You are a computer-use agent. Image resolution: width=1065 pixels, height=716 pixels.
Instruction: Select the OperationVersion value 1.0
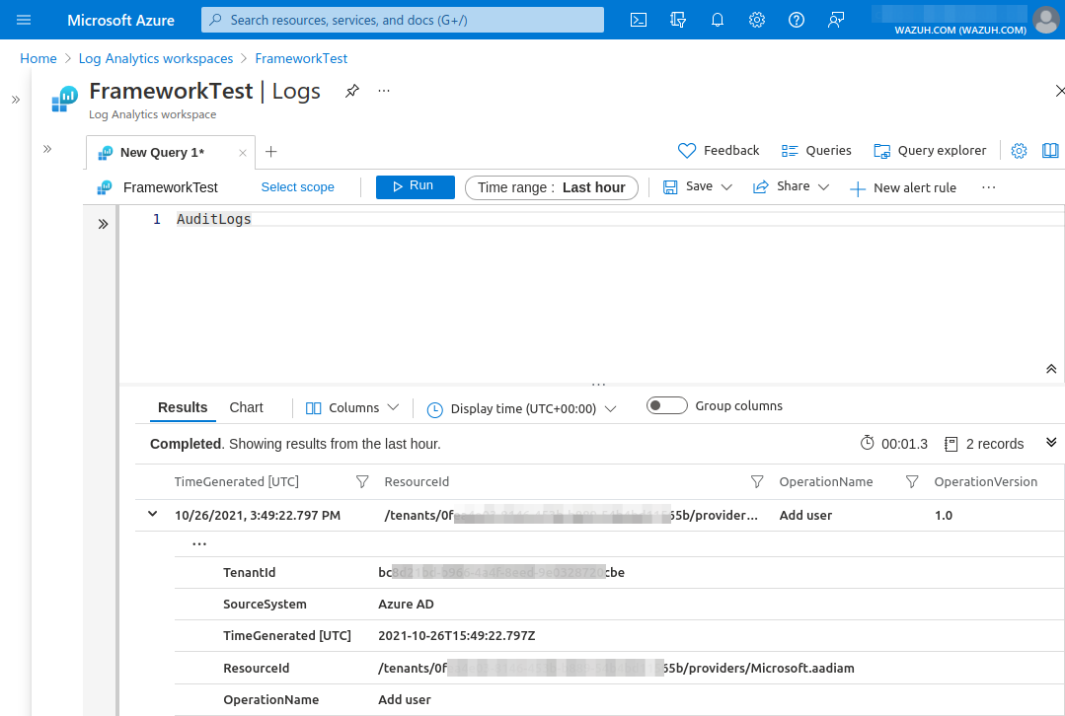944,515
